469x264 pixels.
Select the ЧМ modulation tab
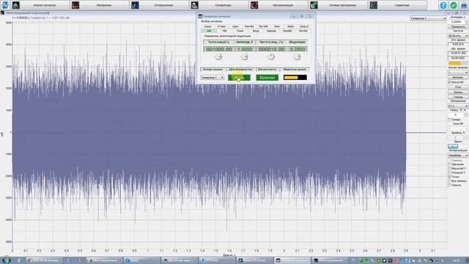tap(224, 31)
